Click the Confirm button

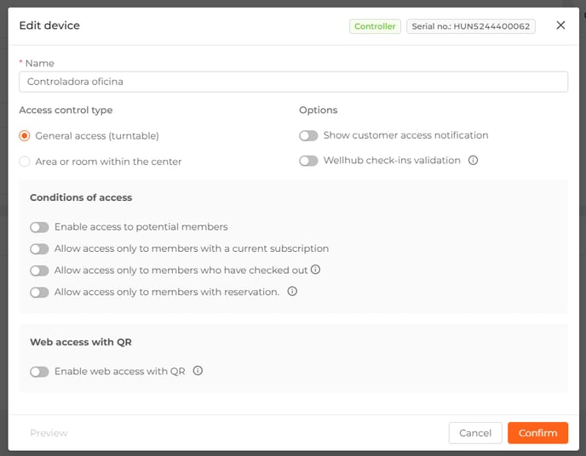pyautogui.click(x=537, y=433)
